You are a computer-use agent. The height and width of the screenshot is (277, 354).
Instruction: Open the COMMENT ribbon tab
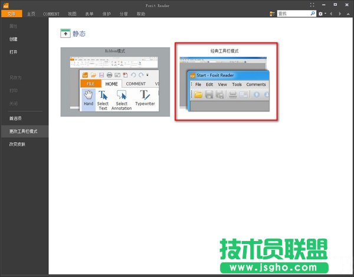pos(51,14)
